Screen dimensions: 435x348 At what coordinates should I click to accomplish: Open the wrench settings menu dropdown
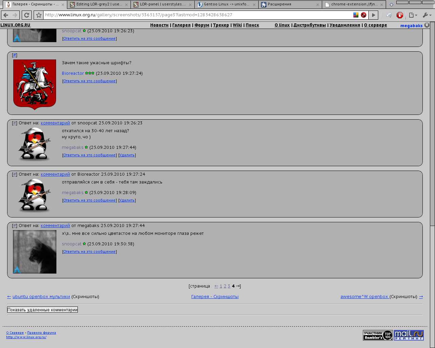pos(427,15)
